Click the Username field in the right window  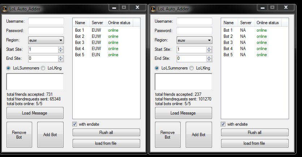[194, 21]
